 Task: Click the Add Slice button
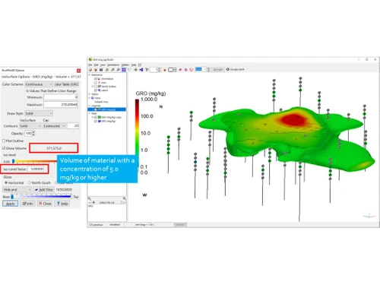[44, 189]
